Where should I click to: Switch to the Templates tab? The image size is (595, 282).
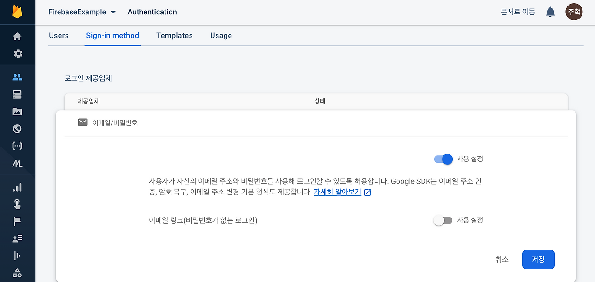[x=174, y=36]
